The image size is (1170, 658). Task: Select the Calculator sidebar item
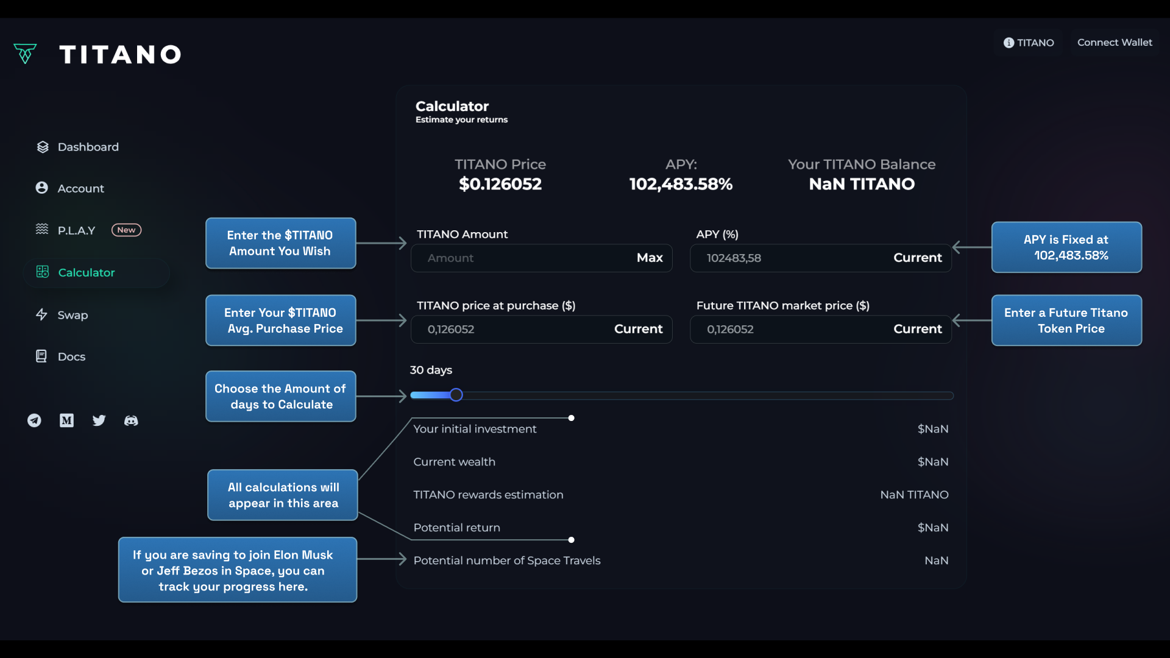[87, 272]
